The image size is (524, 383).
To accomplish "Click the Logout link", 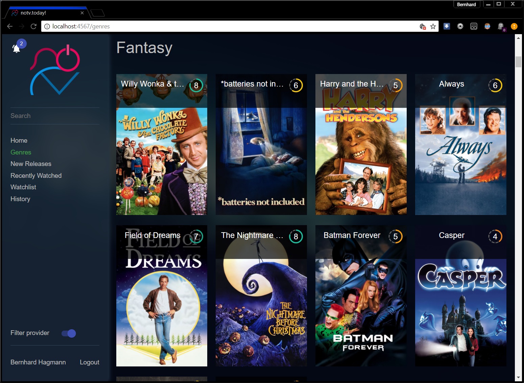I will pos(89,362).
